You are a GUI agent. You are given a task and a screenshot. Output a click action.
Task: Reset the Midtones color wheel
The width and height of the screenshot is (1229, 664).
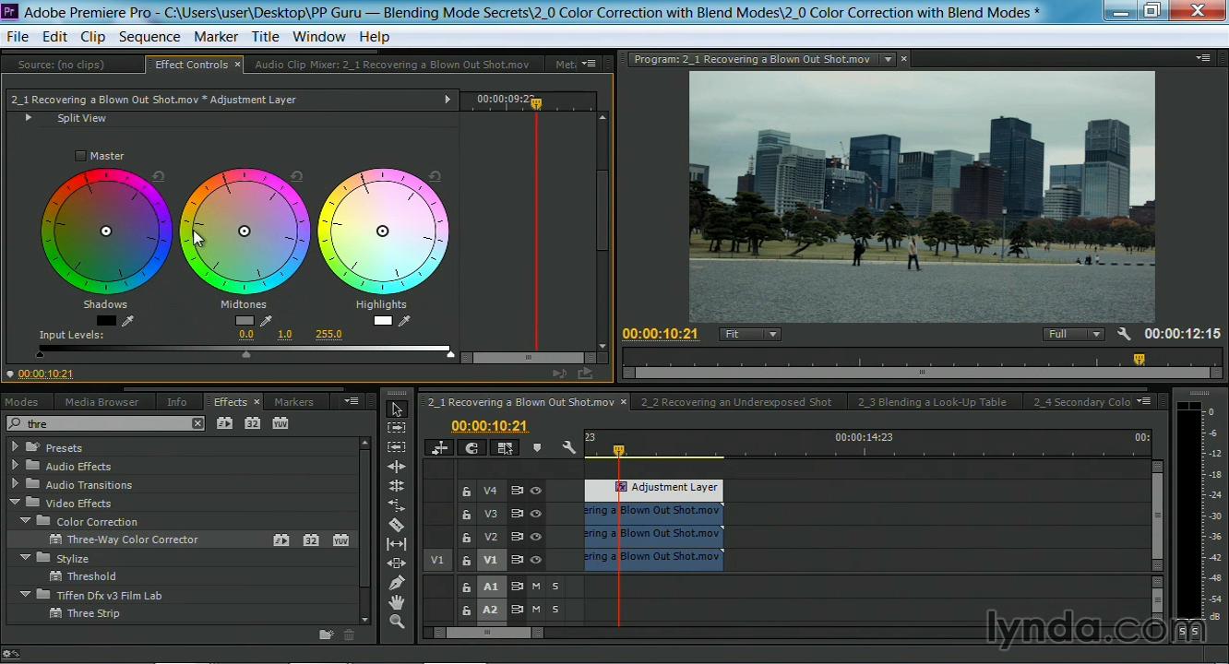(x=296, y=176)
